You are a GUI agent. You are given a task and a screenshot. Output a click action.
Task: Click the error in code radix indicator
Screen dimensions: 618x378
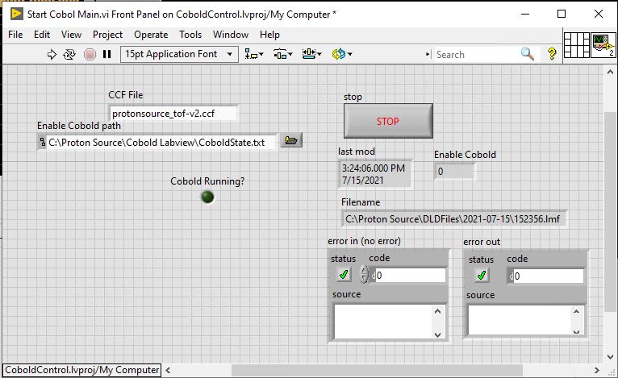(x=374, y=275)
